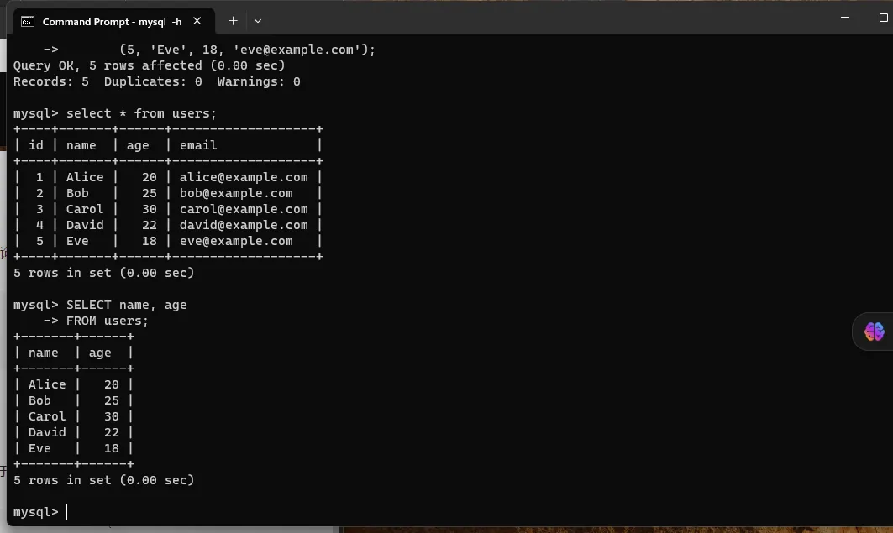893x533 pixels.
Task: Click the 'FROM users;' continuation line
Action: click(x=107, y=321)
